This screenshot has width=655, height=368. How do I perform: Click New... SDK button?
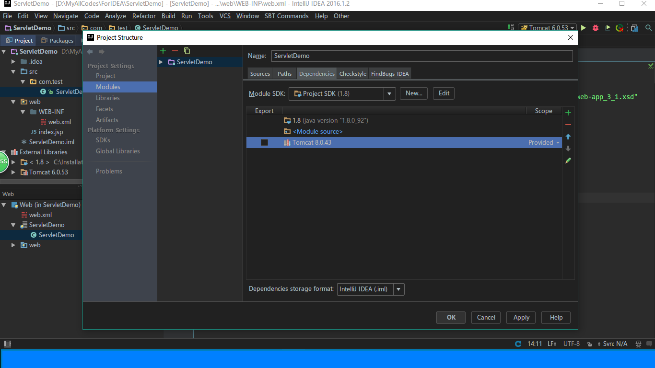tap(414, 93)
